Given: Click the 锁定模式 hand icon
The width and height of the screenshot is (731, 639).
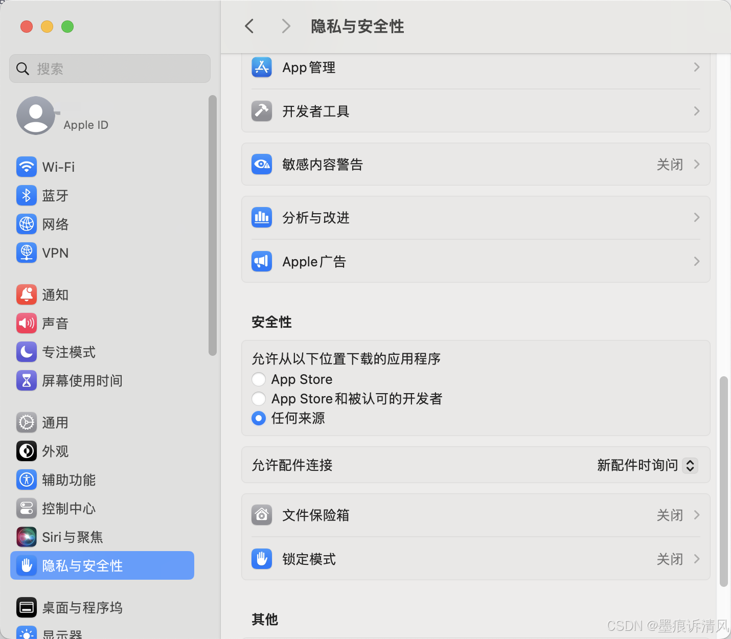Looking at the screenshot, I should [x=262, y=559].
